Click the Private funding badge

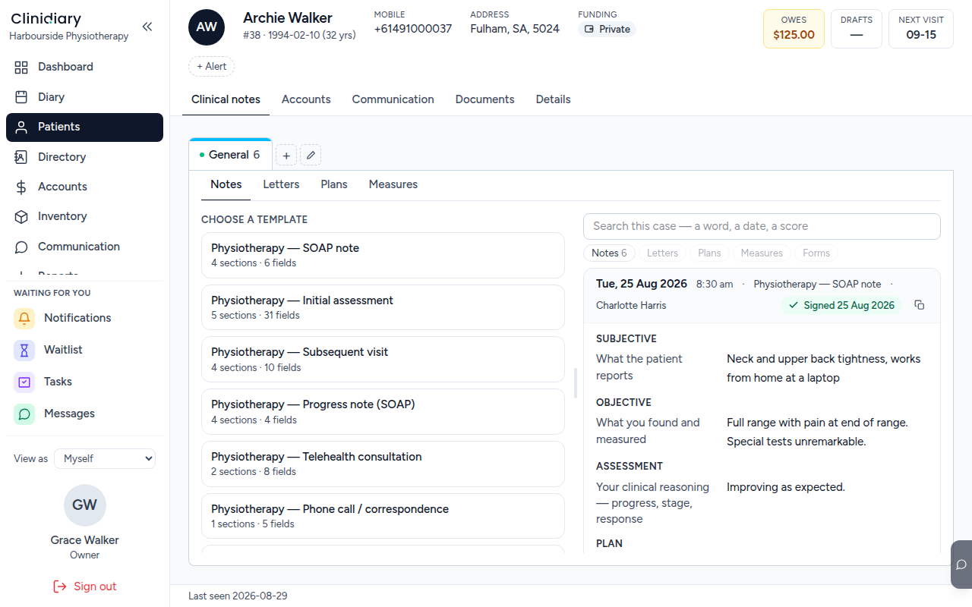coord(607,29)
